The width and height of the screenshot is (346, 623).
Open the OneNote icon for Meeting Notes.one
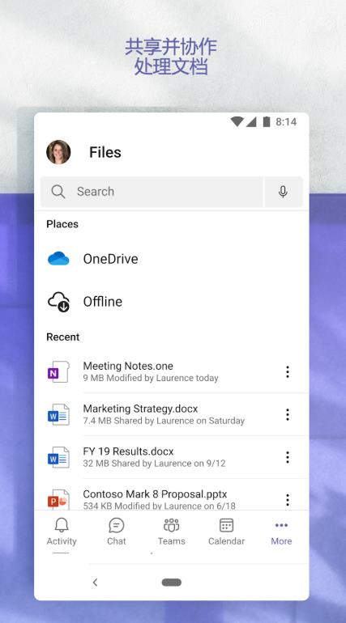coord(58,372)
